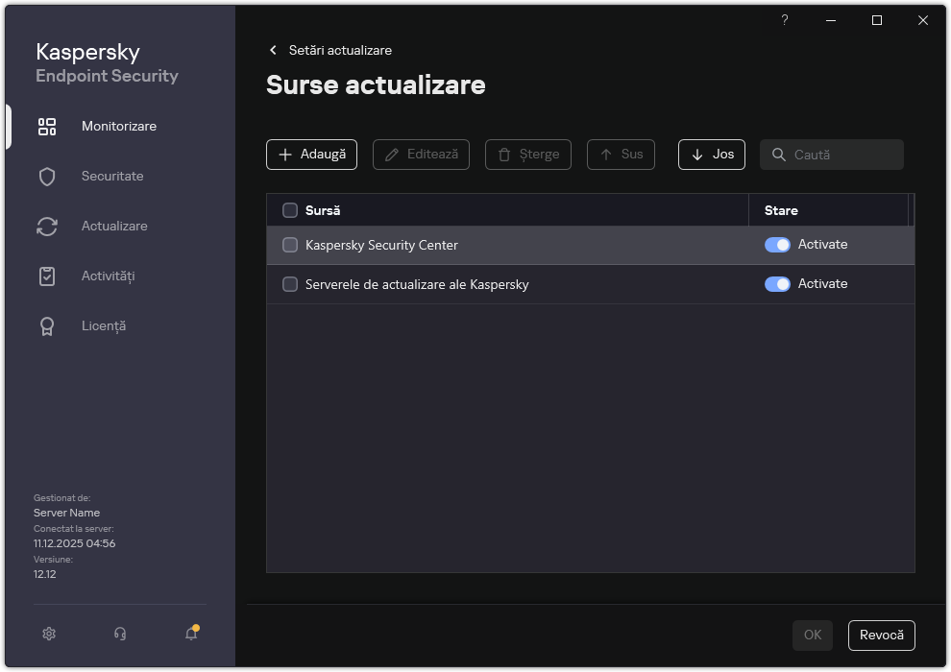Go to Activități in the sidebar
The height and width of the screenshot is (672, 951).
106,276
